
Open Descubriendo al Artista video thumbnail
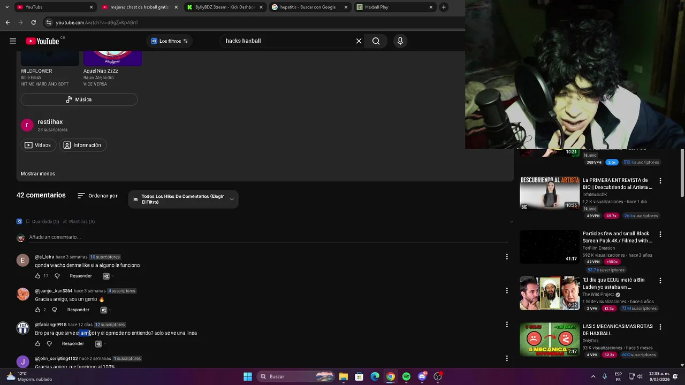point(550,193)
